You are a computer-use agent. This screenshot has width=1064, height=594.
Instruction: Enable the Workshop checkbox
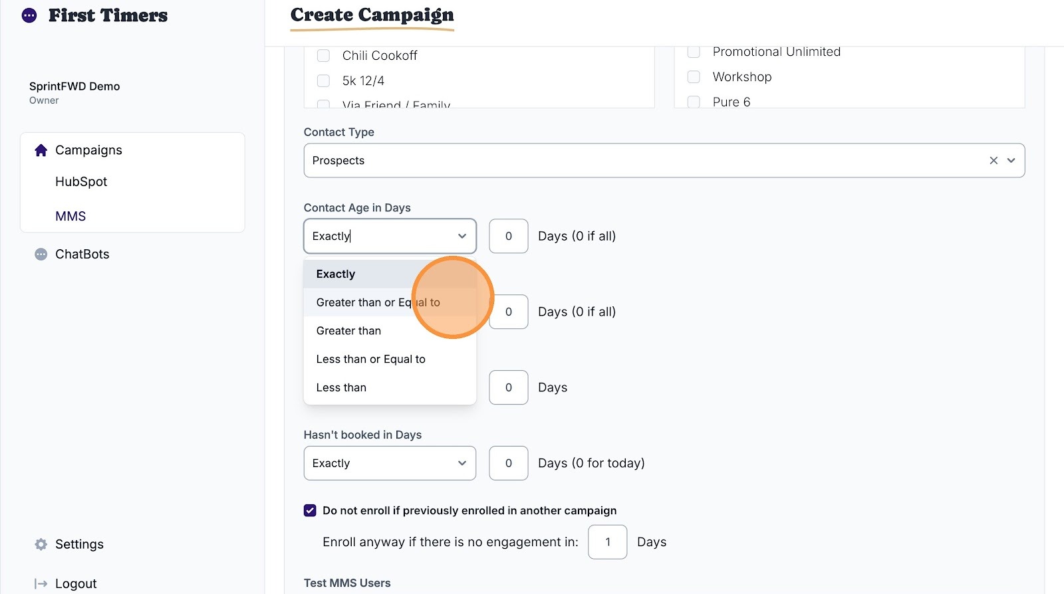tap(694, 77)
